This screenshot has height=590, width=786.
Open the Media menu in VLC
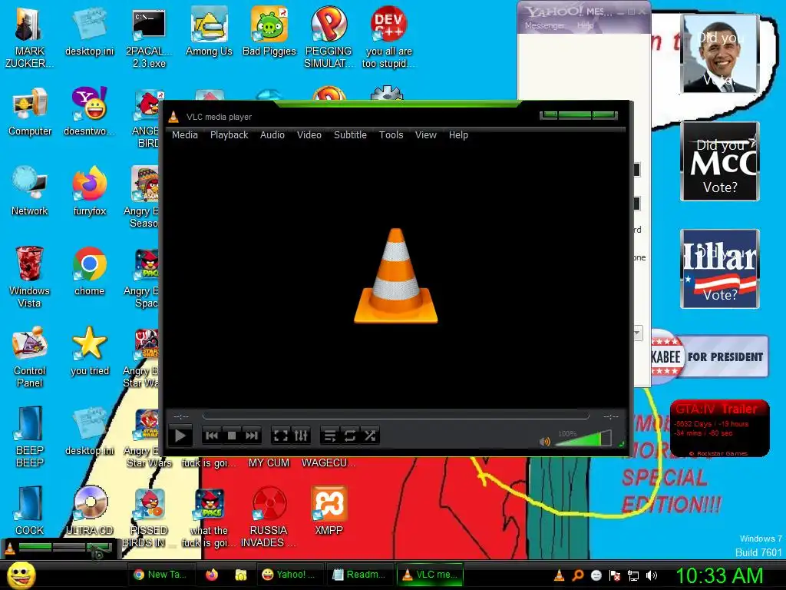pyautogui.click(x=185, y=135)
